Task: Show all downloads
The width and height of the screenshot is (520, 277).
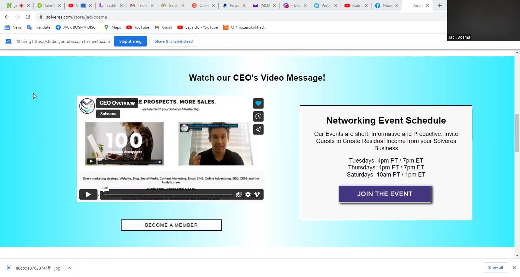Action: (495, 268)
